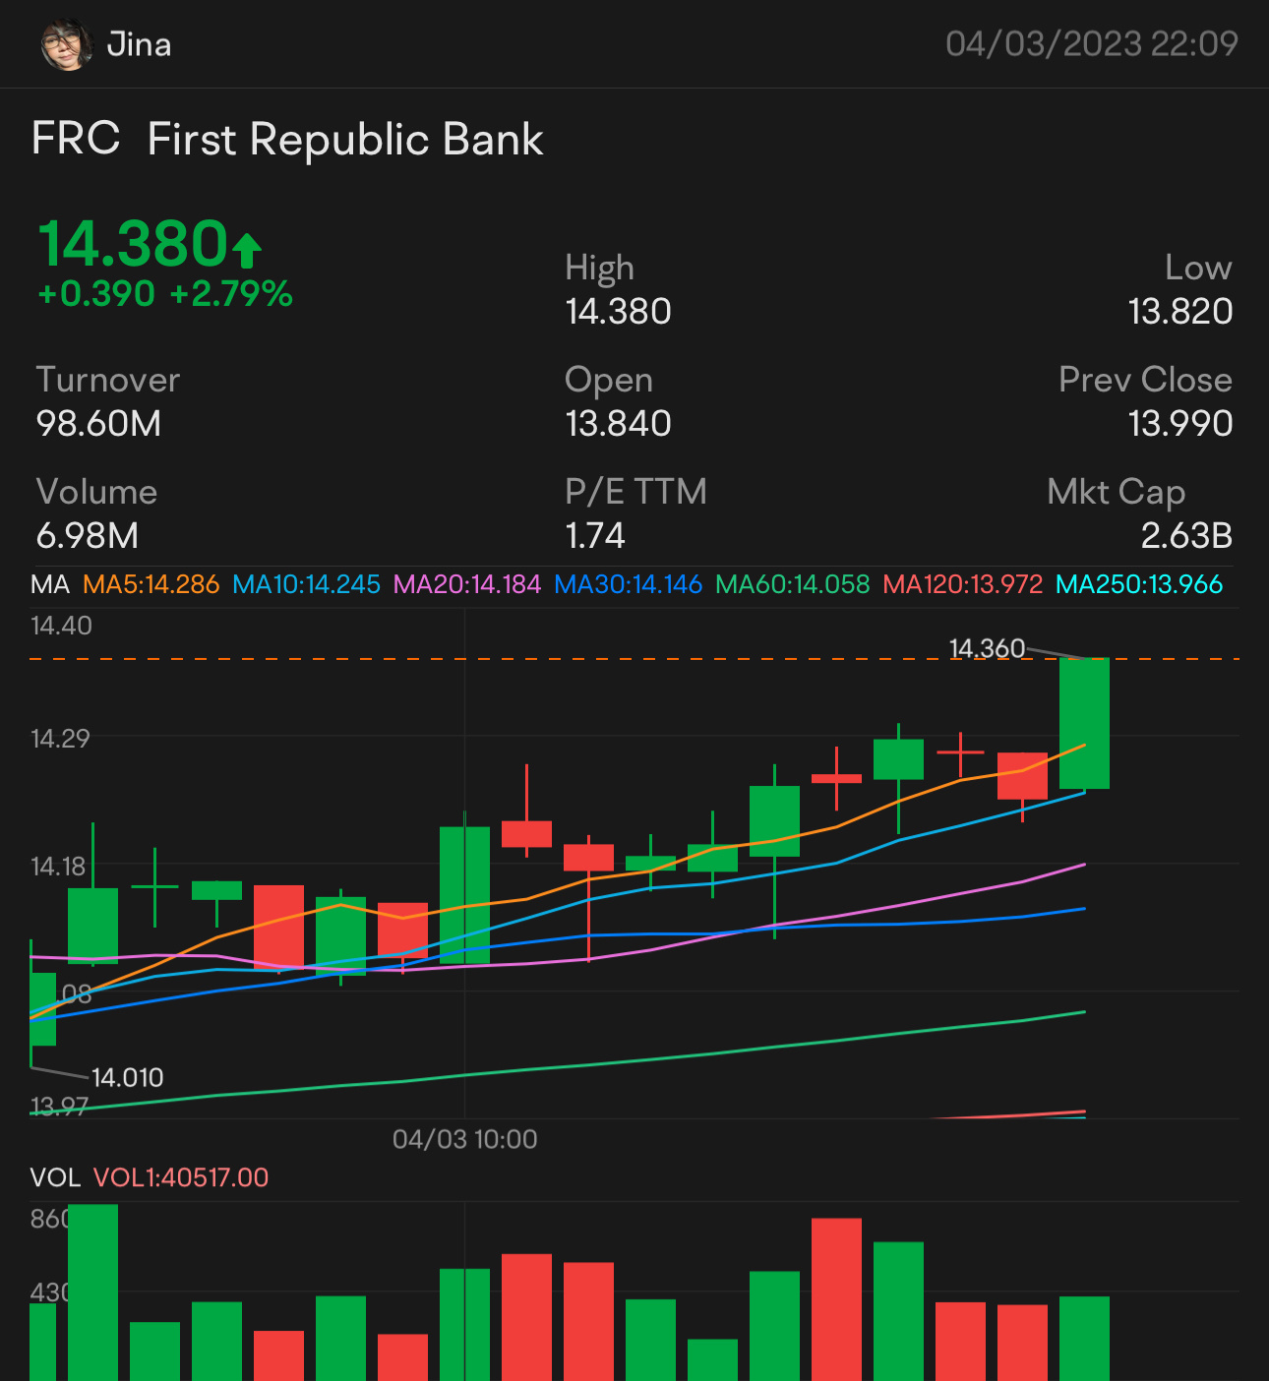Tap the Open value 13.840
The width and height of the screenshot is (1269, 1381).
tap(618, 424)
